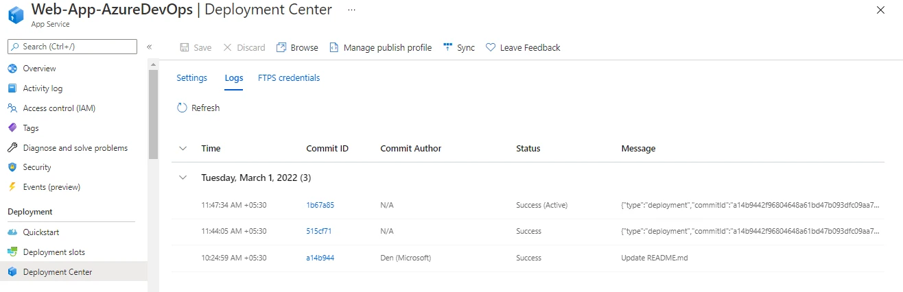Screen dimensions: 903x292
Task: Switch to FTPS credentials tab
Action: click(289, 78)
